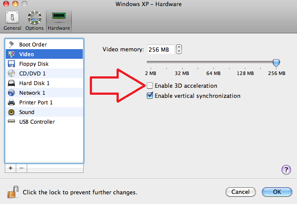The height and width of the screenshot is (204, 297).
Task: Click the Floppy Disk icon
Action: pos(11,64)
